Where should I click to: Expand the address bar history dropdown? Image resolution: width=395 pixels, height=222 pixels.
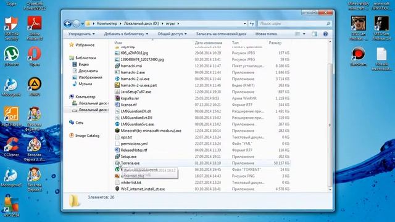[x=244, y=23]
